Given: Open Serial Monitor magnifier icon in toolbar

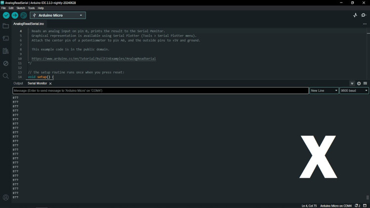Looking at the screenshot, I should click(364, 15).
